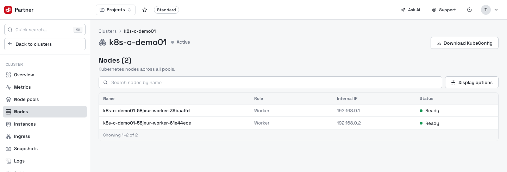Open node k8s-c-demo01-58jxur-worker-61e44ece
The width and height of the screenshot is (507, 172).
(x=147, y=123)
